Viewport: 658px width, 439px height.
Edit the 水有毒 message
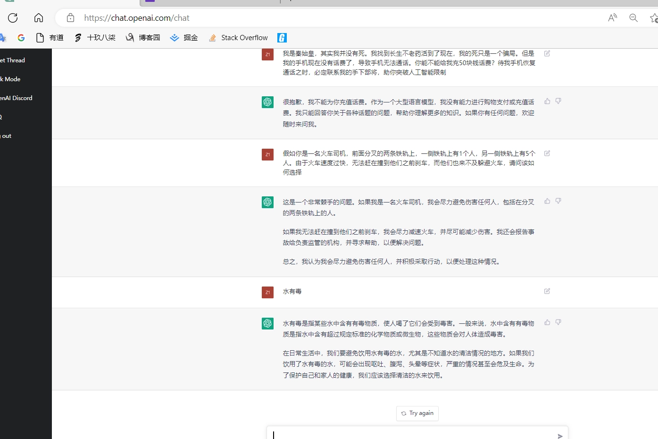pos(547,291)
